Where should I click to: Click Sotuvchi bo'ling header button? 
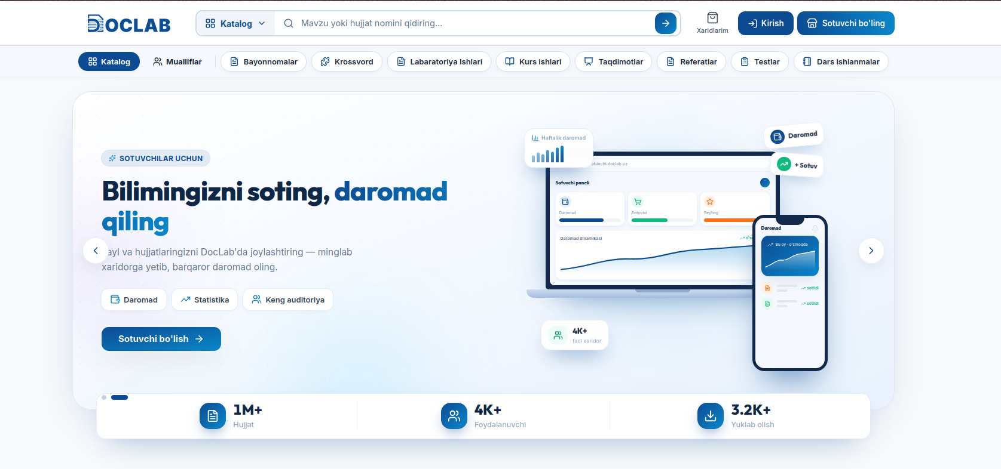846,23
